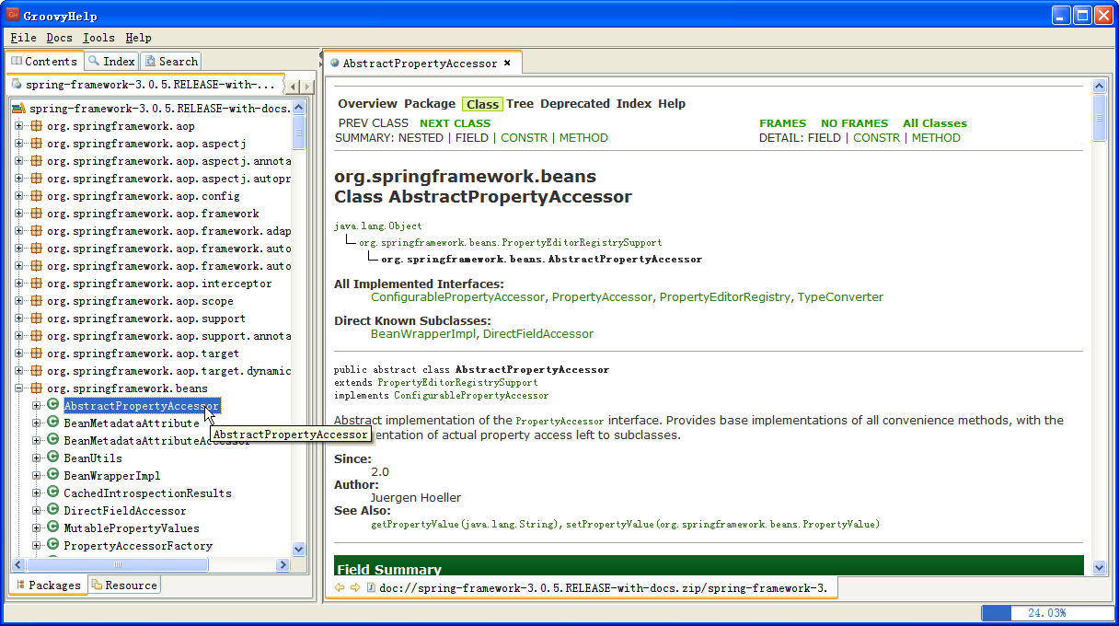Click the package icon for org.springframework.aop.aspectj

pos(37,144)
